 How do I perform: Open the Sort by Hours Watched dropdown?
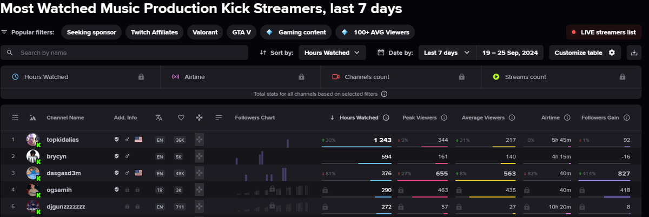click(x=333, y=52)
